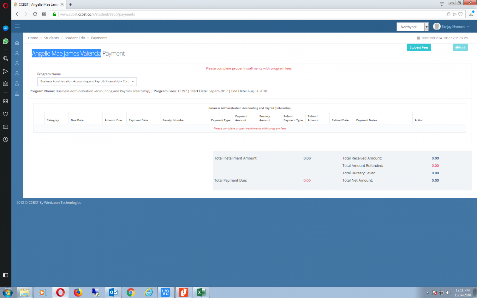The width and height of the screenshot is (477, 298).
Task: Select the CCBST browser tab
Action: (37, 4)
